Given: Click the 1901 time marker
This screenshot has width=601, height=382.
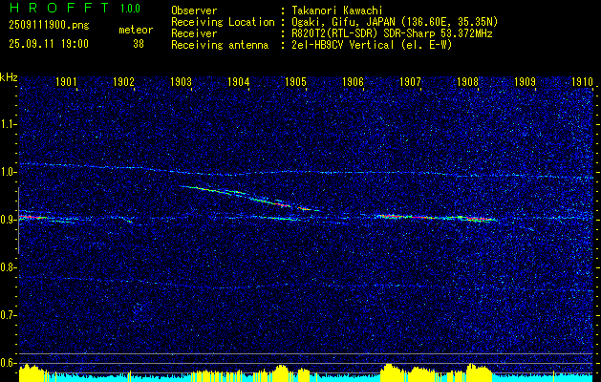Looking at the screenshot, I should pyautogui.click(x=66, y=81).
